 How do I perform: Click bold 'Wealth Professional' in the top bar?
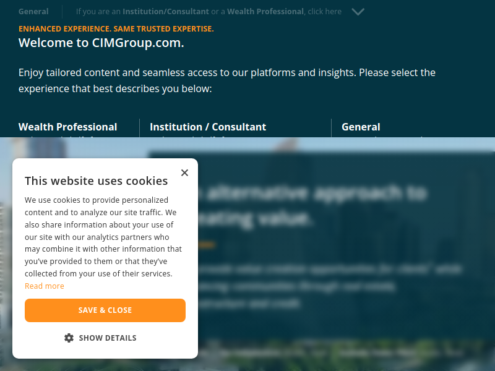coord(265,12)
